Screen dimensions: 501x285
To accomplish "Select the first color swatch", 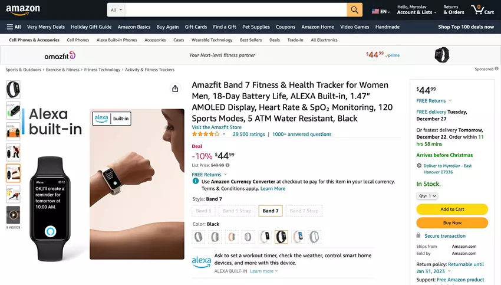I will (x=199, y=237).
